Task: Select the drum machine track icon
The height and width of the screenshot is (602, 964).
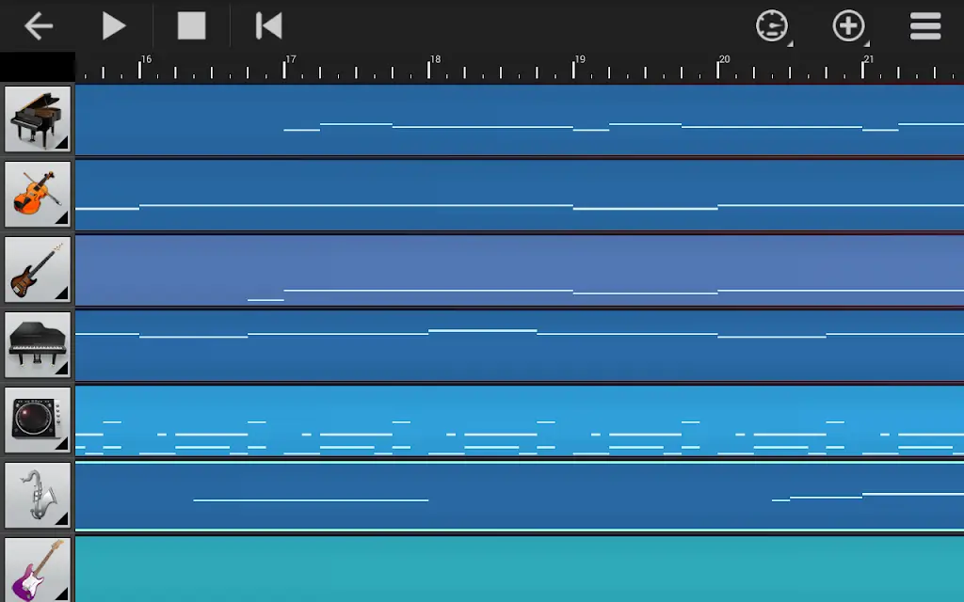Action: (38, 420)
